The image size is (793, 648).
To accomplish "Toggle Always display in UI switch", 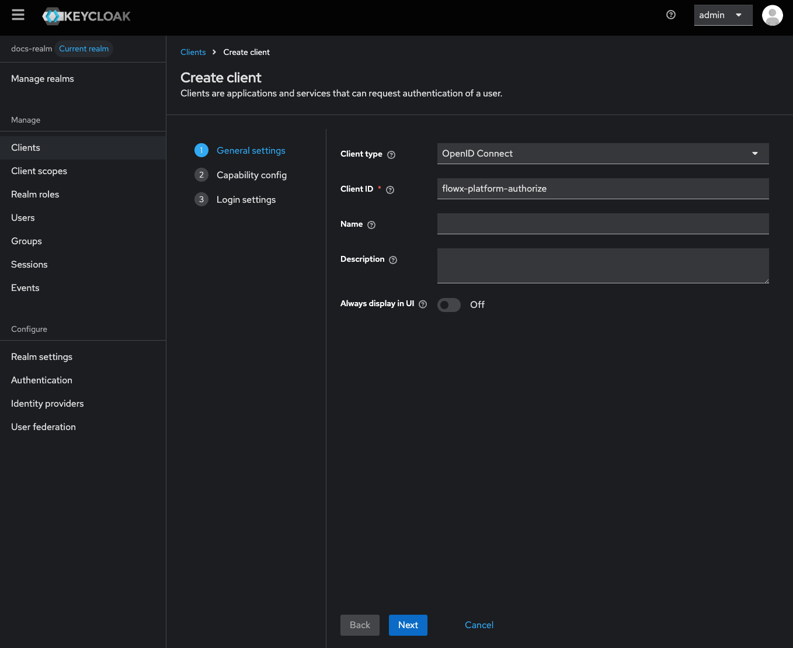I will pyautogui.click(x=448, y=305).
